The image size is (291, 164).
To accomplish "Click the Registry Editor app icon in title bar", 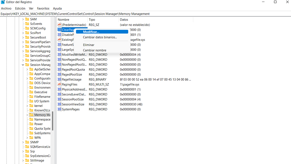I will tap(3, 2).
